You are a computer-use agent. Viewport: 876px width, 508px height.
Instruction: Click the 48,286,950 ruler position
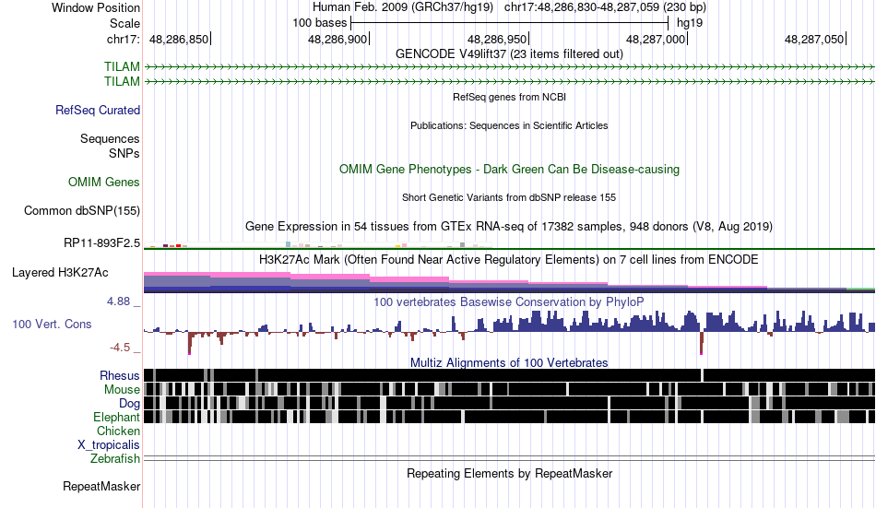tap(497, 39)
